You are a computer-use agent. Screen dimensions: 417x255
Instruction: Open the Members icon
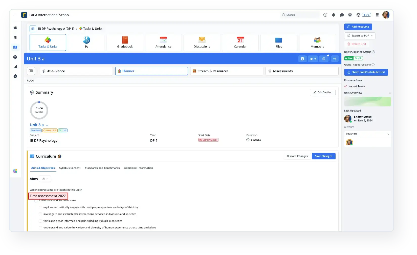[317, 40]
